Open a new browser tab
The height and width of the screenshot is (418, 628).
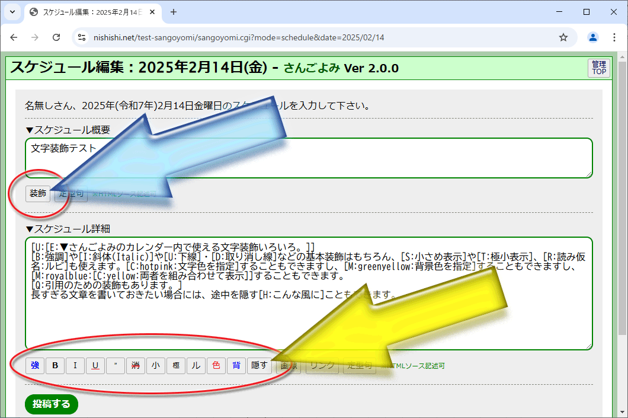click(x=174, y=12)
